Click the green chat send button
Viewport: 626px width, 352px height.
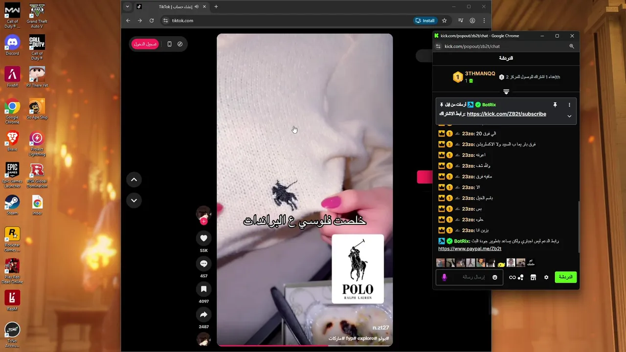[566, 277]
